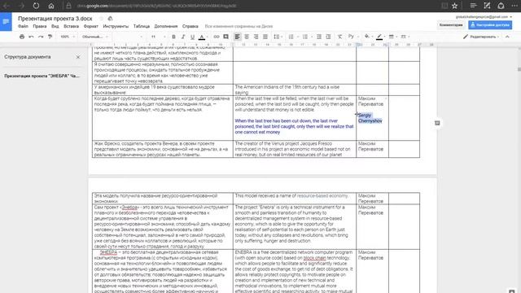Open the line spacing options
Viewport: 521px width, 293px height.
tap(278, 37)
